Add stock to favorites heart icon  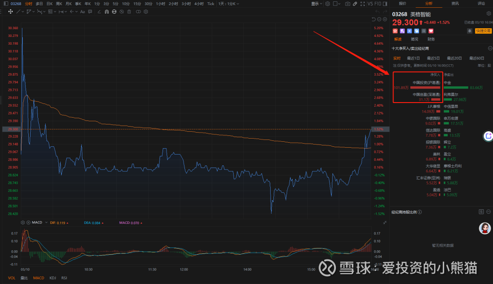(431, 31)
